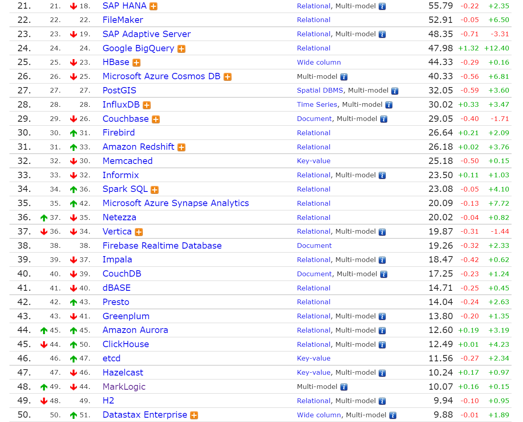Click score 55.79 in SAP HANA row
Screen dimensions: 523x422
tap(441, 6)
